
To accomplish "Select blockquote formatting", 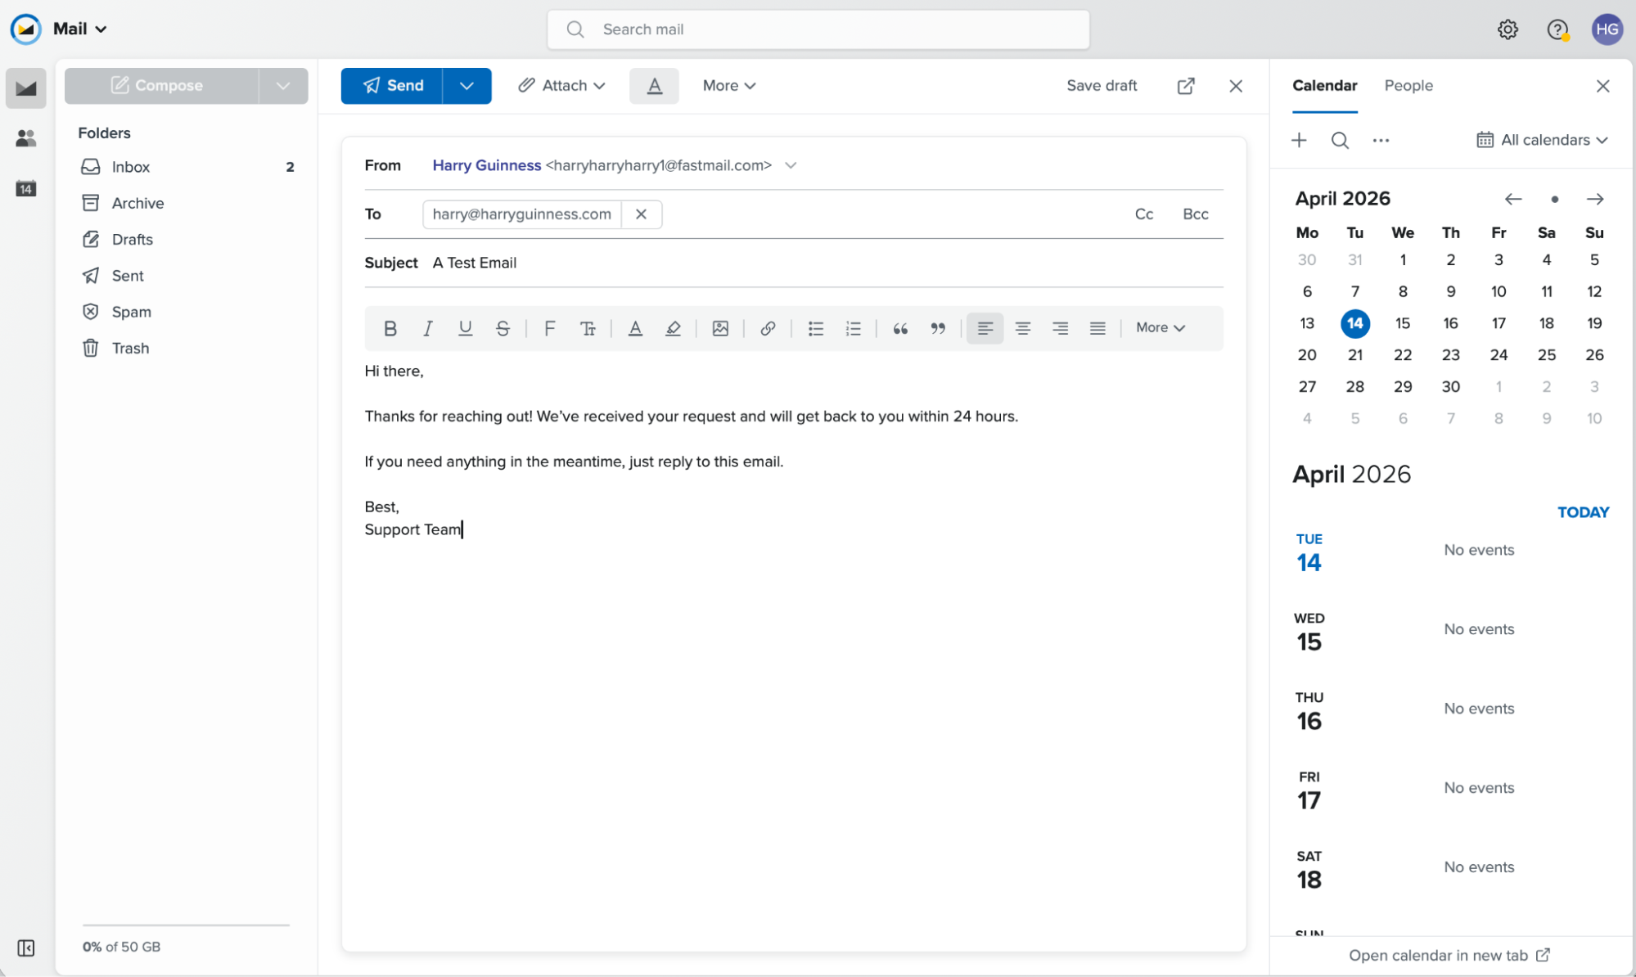I will click(x=900, y=328).
